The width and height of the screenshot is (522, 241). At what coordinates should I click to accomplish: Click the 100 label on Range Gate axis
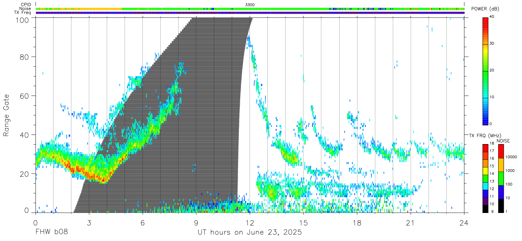tap(23, 20)
